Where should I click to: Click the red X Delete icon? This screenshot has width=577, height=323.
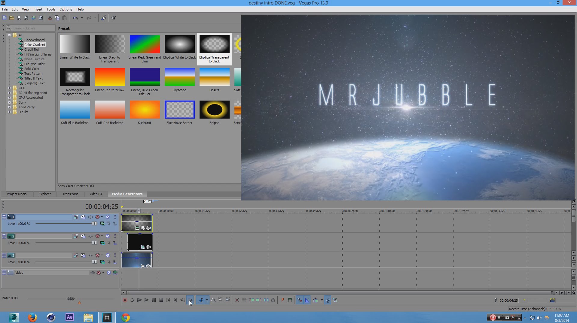coord(237,300)
